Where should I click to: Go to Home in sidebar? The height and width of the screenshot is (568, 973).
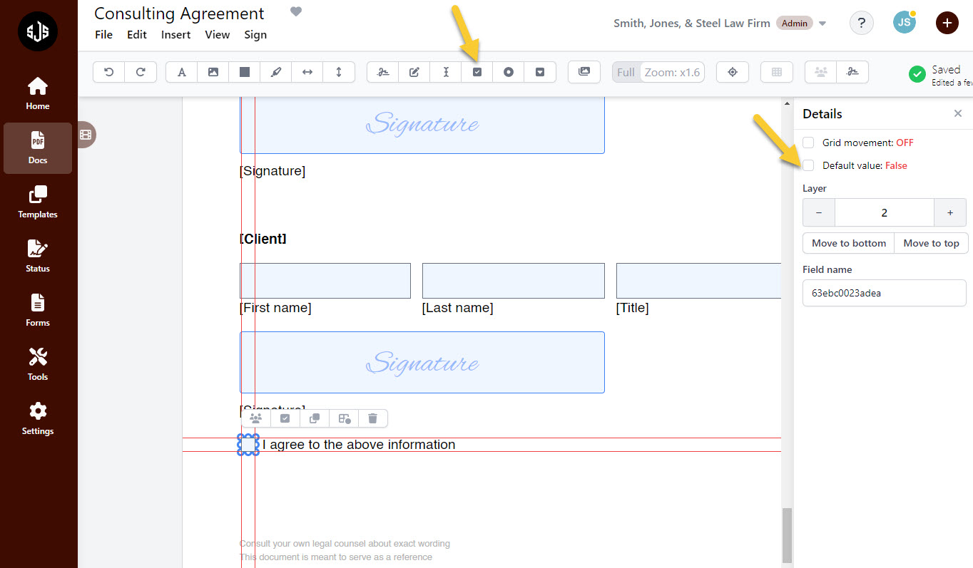click(x=38, y=94)
